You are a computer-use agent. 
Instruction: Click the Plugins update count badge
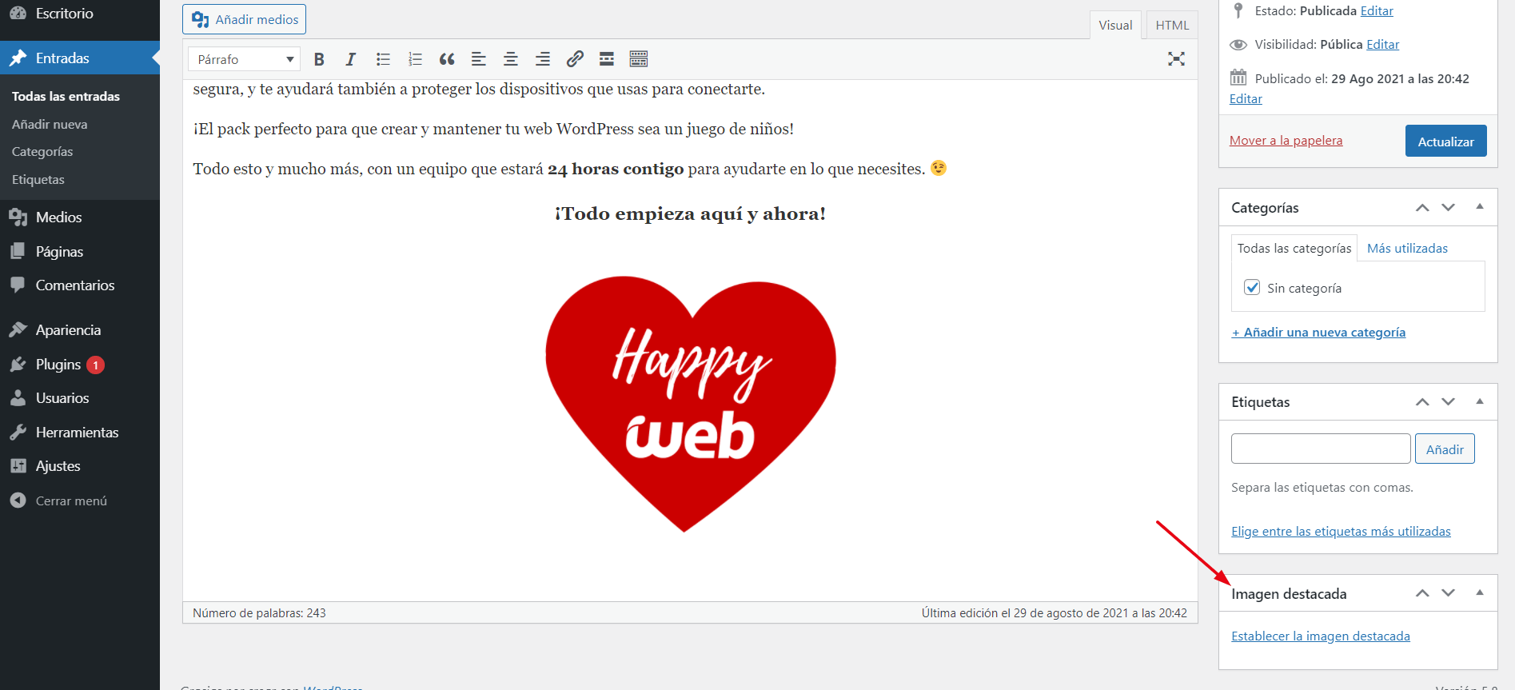click(x=96, y=365)
